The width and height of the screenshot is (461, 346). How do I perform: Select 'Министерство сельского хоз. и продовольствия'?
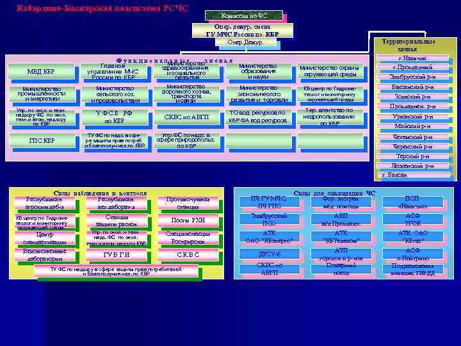coord(115,94)
